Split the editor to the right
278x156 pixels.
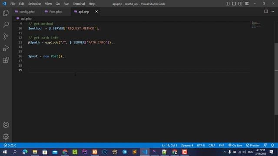[266, 12]
